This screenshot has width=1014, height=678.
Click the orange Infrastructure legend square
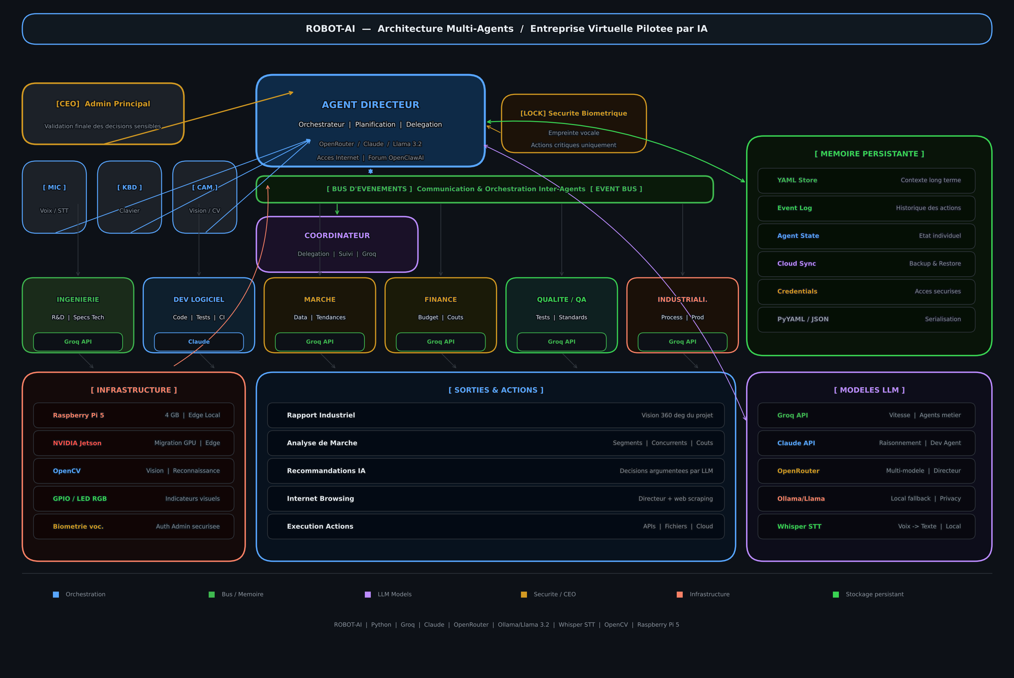(680, 595)
